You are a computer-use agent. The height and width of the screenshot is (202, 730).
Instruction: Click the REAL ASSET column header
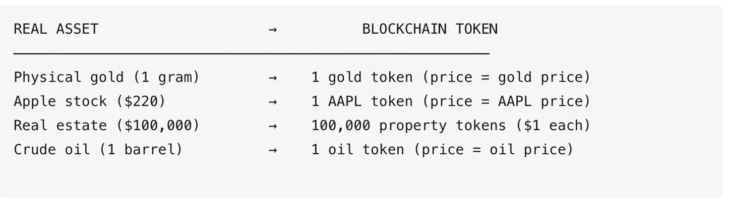(x=56, y=29)
